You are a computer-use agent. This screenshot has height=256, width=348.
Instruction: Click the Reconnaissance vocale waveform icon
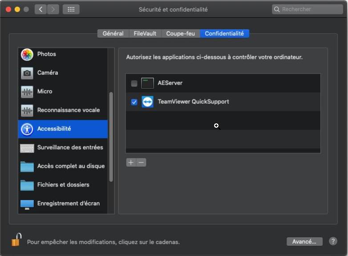tap(27, 110)
